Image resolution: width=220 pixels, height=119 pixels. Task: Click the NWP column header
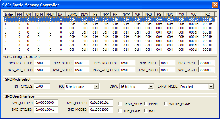pyautogui.click(x=126, y=14)
